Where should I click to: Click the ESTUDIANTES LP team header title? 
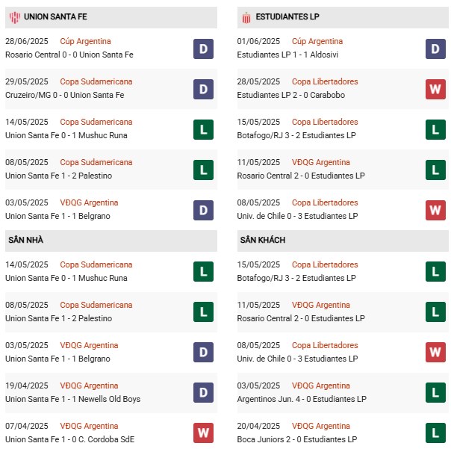click(x=287, y=16)
